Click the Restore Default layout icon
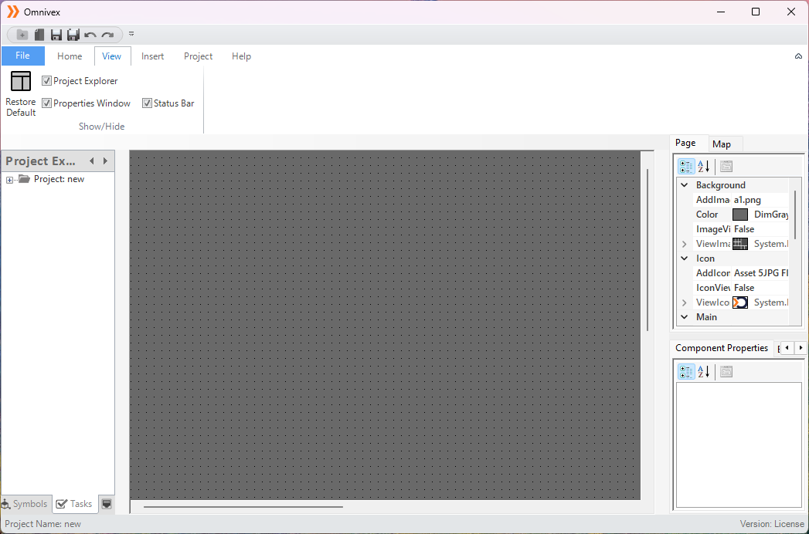The image size is (809, 534). [21, 82]
